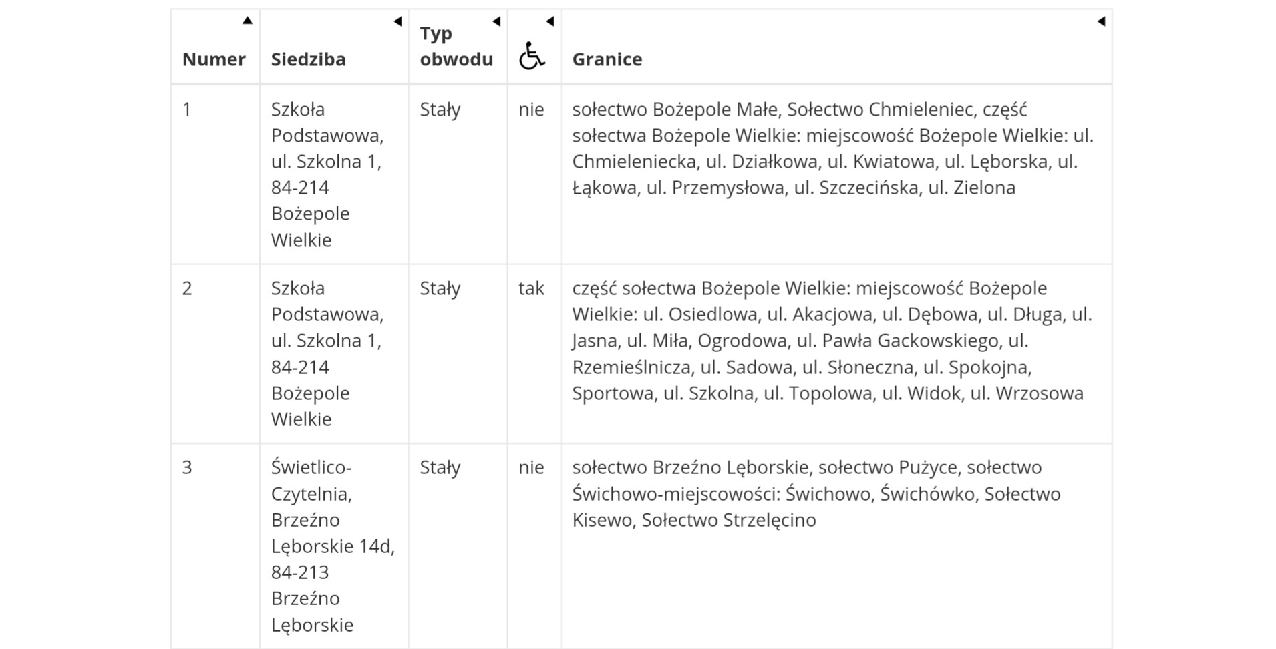Screen dimensions: 1276x649
Task: Click the Numer column header label
Action: click(214, 59)
